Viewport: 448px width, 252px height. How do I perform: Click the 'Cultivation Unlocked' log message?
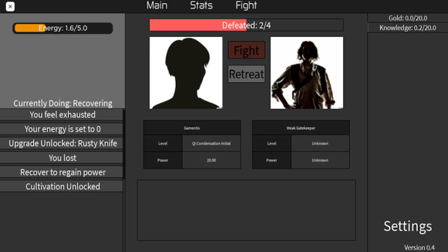(62, 186)
